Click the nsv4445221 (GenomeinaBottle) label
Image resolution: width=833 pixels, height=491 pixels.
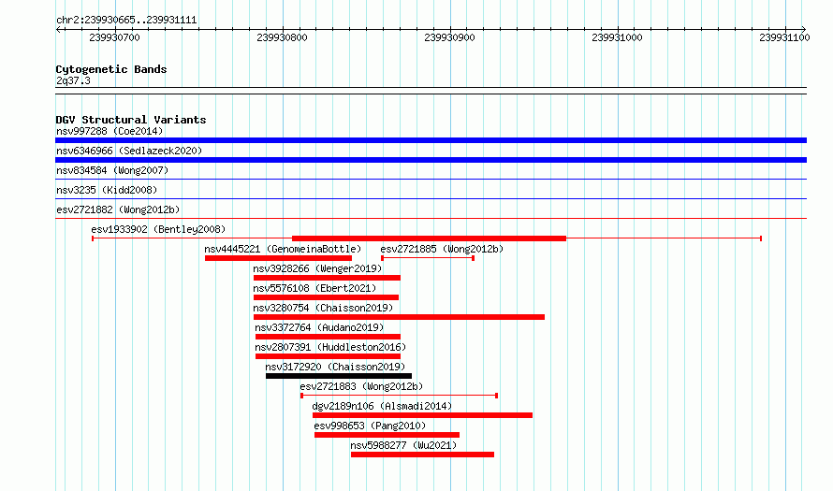[283, 249]
